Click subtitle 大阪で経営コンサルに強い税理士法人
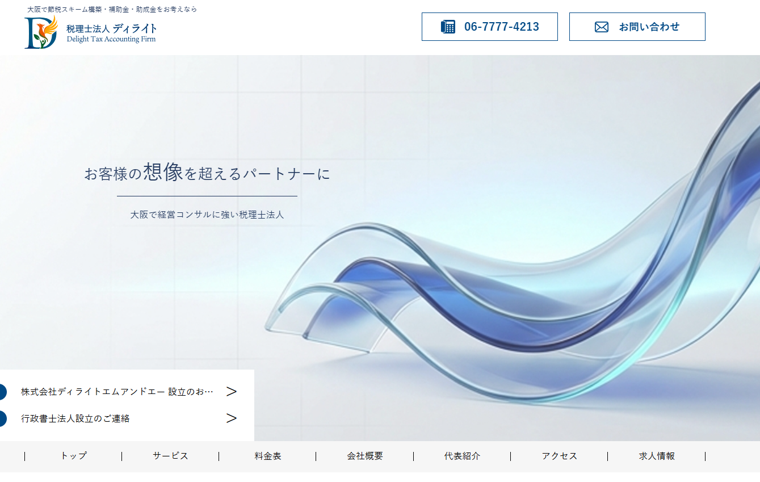This screenshot has width=760, height=482. click(207, 215)
